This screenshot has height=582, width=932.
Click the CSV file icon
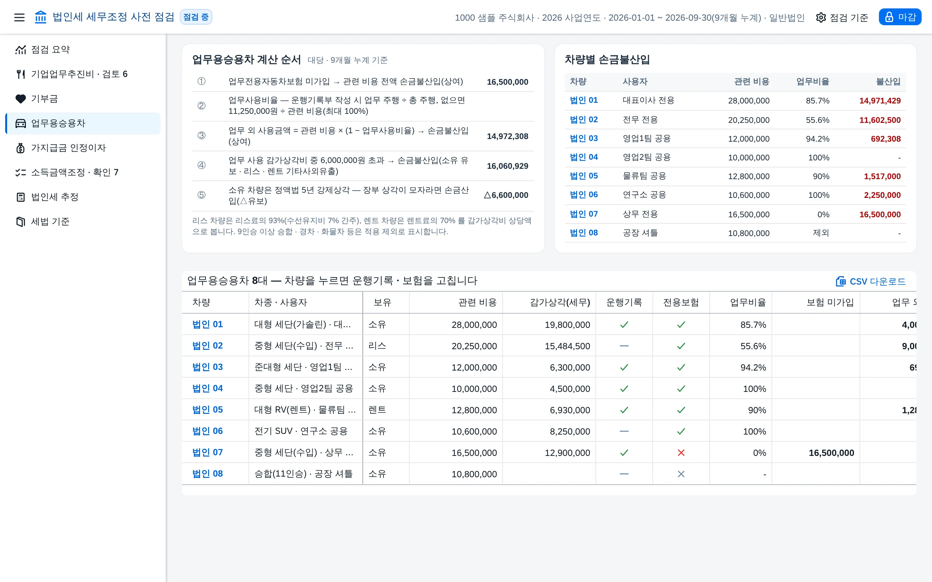pos(841,281)
